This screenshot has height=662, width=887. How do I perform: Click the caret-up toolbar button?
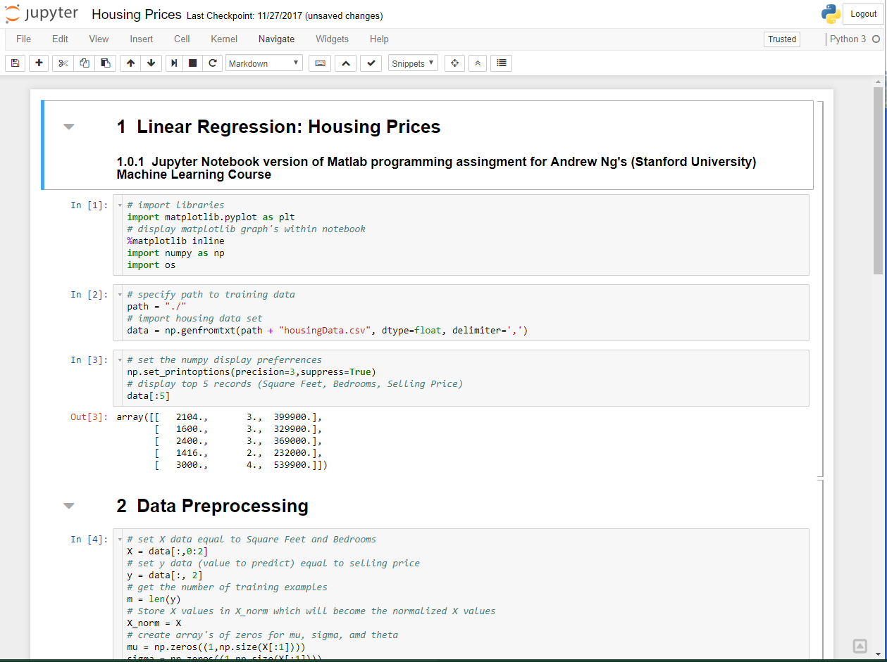345,63
